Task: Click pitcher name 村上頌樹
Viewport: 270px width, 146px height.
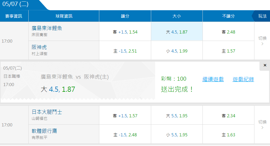Action: click(x=39, y=54)
